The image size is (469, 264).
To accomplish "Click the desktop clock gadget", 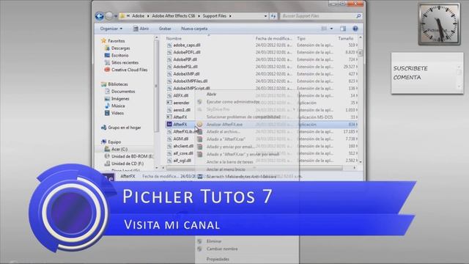I will click(439, 24).
